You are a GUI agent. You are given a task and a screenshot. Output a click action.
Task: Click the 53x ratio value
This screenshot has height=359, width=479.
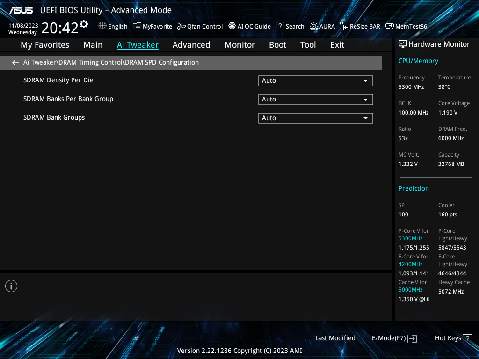pos(403,138)
